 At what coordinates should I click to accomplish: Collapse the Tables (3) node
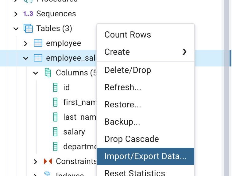coord(16,29)
